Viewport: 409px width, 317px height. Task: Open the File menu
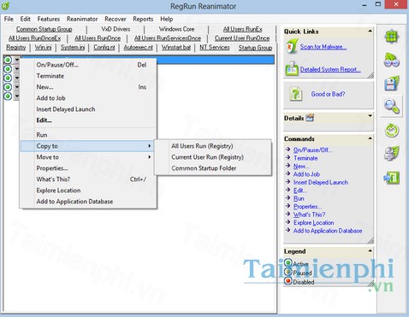pyautogui.click(x=9, y=19)
